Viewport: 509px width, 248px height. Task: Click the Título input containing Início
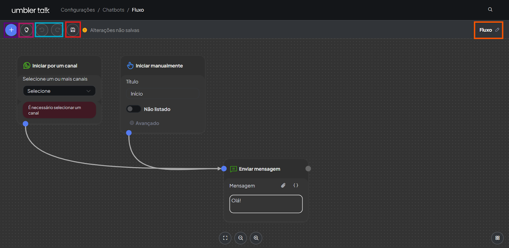click(163, 94)
